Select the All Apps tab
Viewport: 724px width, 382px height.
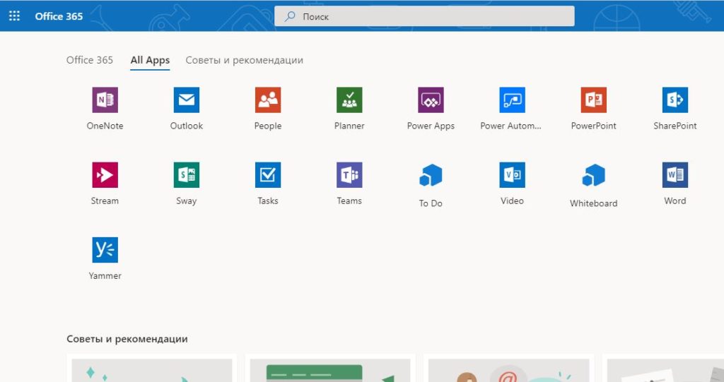tap(150, 60)
